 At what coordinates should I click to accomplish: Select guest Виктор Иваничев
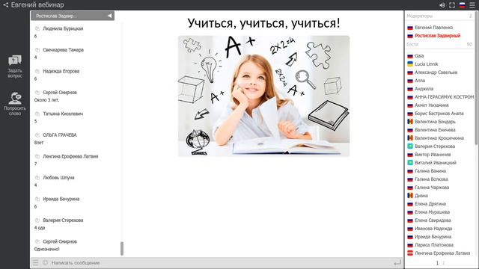coord(433,155)
